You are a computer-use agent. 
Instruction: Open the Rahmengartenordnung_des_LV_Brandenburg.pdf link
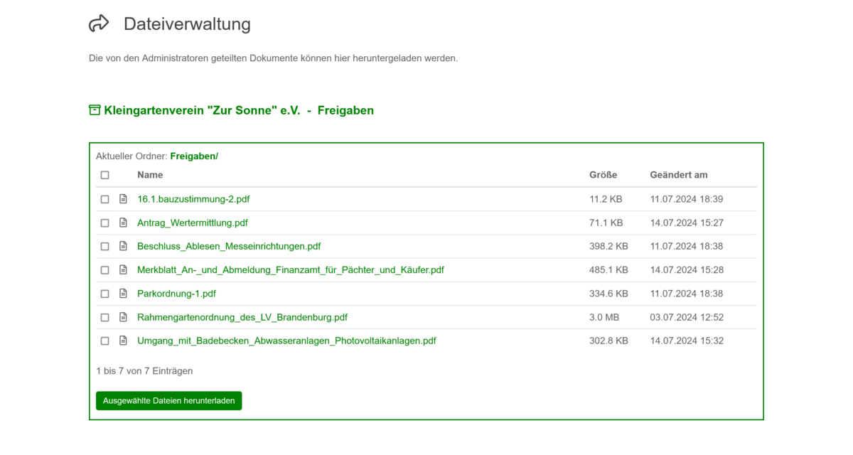242,317
